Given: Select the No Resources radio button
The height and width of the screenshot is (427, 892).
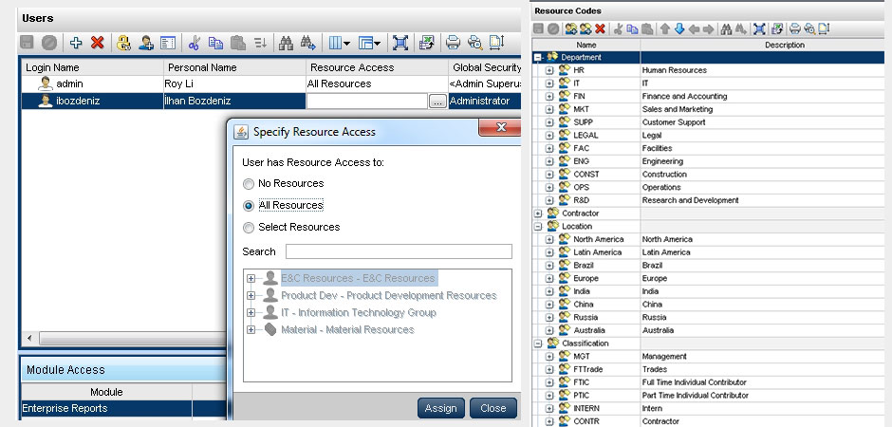Looking at the screenshot, I should (249, 184).
